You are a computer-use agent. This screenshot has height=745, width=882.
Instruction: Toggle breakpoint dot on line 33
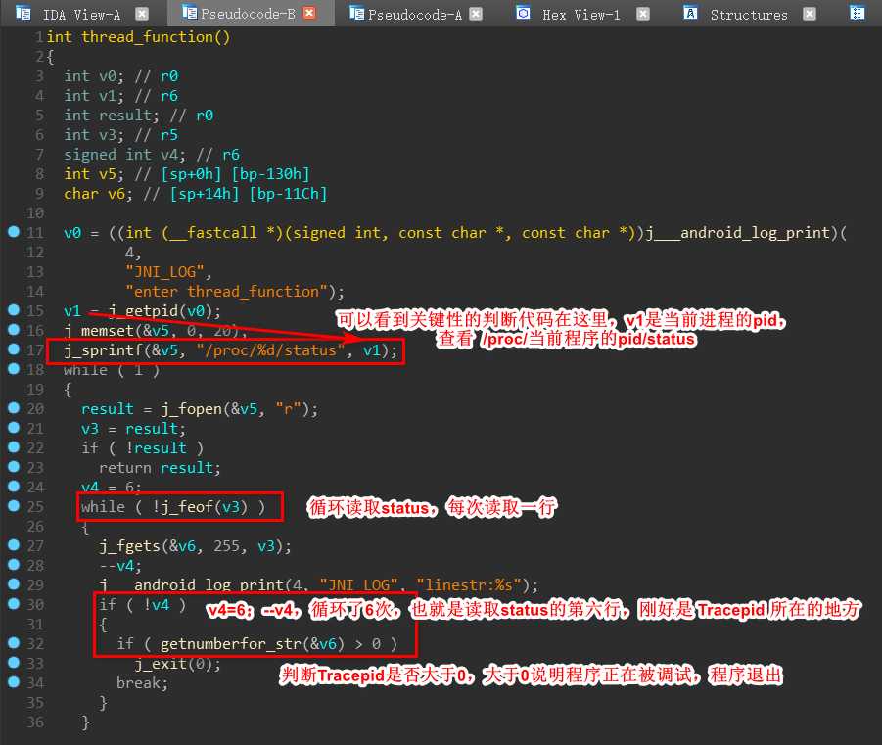(x=14, y=662)
